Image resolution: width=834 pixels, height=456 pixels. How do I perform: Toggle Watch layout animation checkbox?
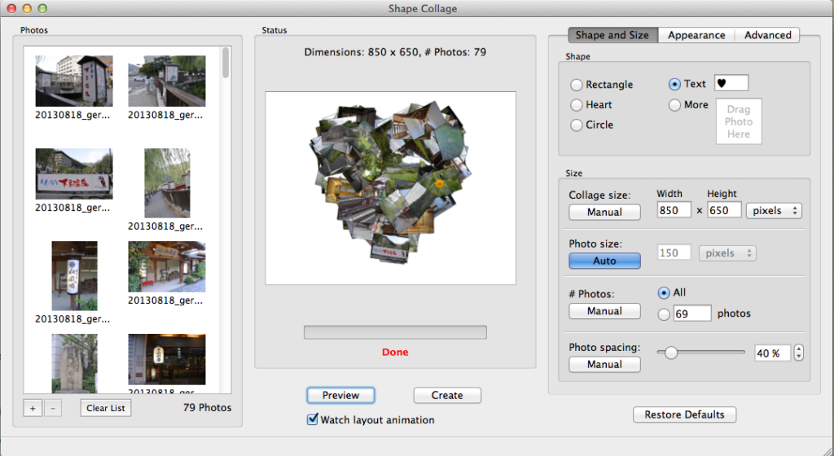[313, 419]
